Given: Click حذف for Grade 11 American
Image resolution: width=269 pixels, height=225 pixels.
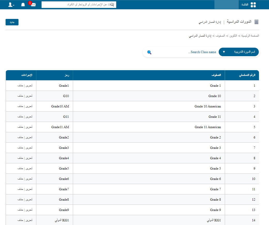Looking at the screenshot, I should point(20,127).
